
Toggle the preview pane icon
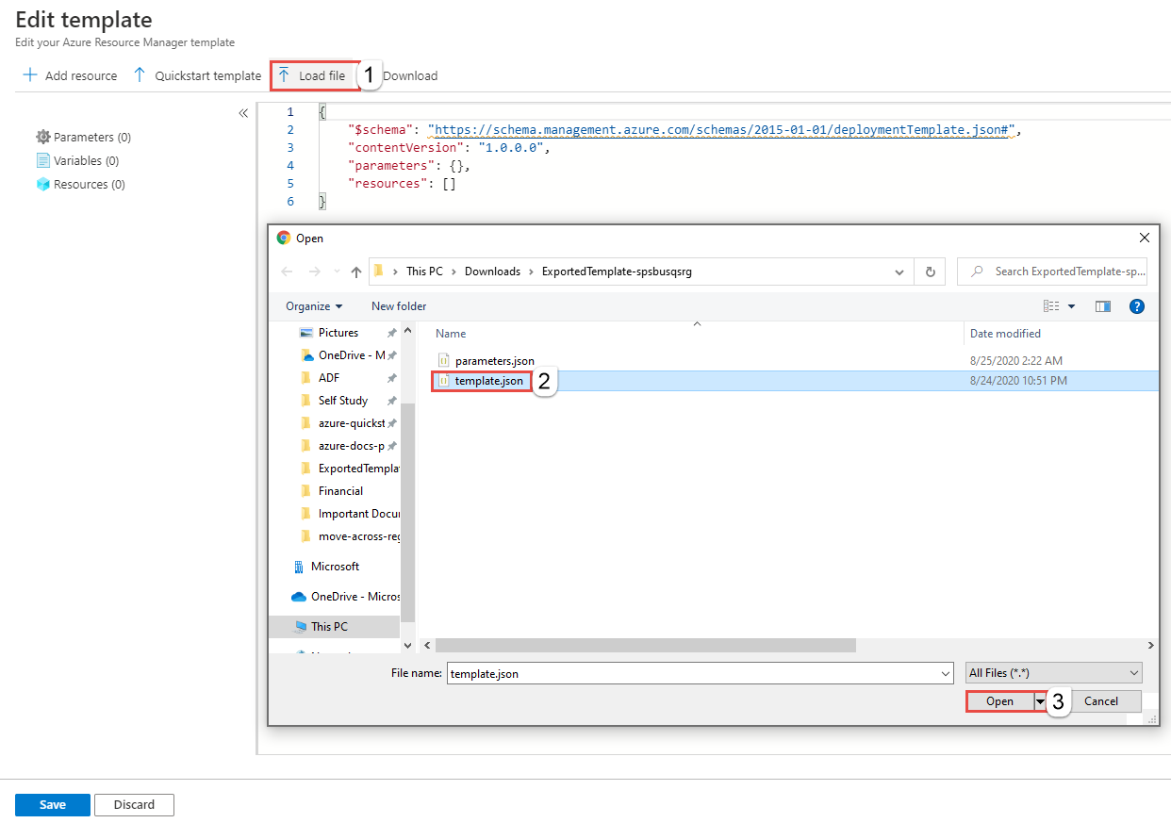[1102, 306]
